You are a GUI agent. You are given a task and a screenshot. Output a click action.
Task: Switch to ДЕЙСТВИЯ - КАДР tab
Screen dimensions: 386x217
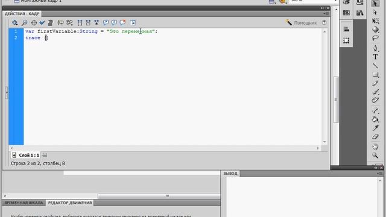click(x=22, y=14)
